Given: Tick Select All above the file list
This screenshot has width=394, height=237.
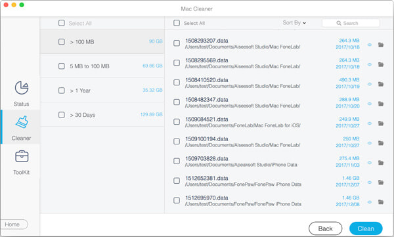Looking at the screenshot, I should click(x=177, y=23).
